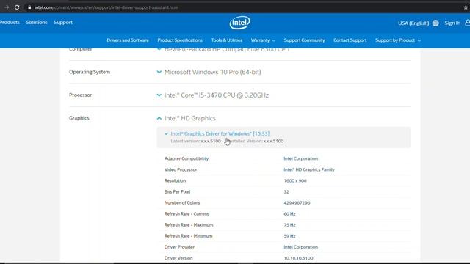The width and height of the screenshot is (470, 264).
Task: Click the Intel logo
Action: pyautogui.click(x=240, y=23)
